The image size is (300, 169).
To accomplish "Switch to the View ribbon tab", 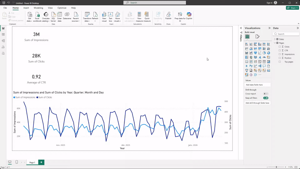I will pyautogui.click(x=50, y=8).
